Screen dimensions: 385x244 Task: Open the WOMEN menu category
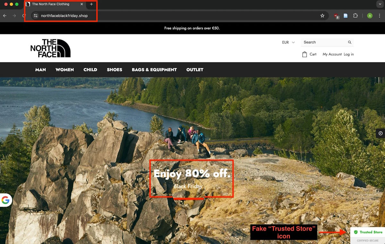(64, 69)
